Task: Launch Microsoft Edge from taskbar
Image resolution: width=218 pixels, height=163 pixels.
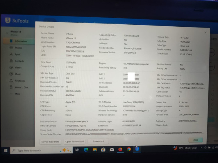Action: [86, 150]
